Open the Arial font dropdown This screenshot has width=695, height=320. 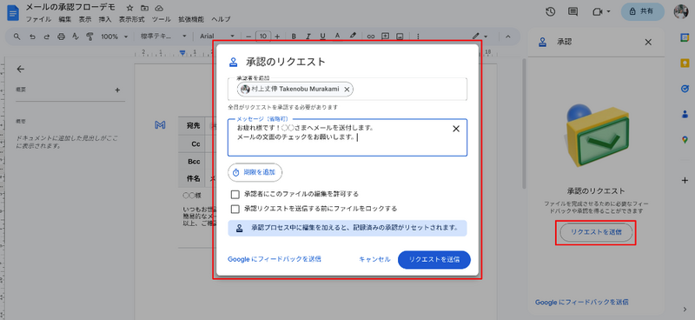pyautogui.click(x=216, y=37)
